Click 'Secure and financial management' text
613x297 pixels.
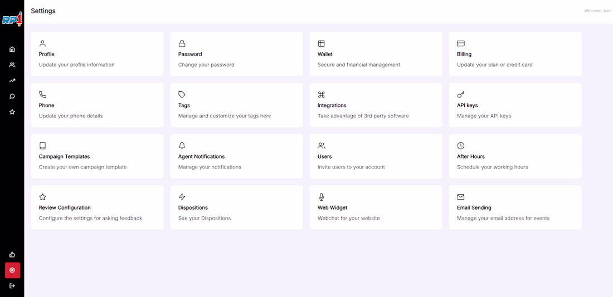(359, 65)
